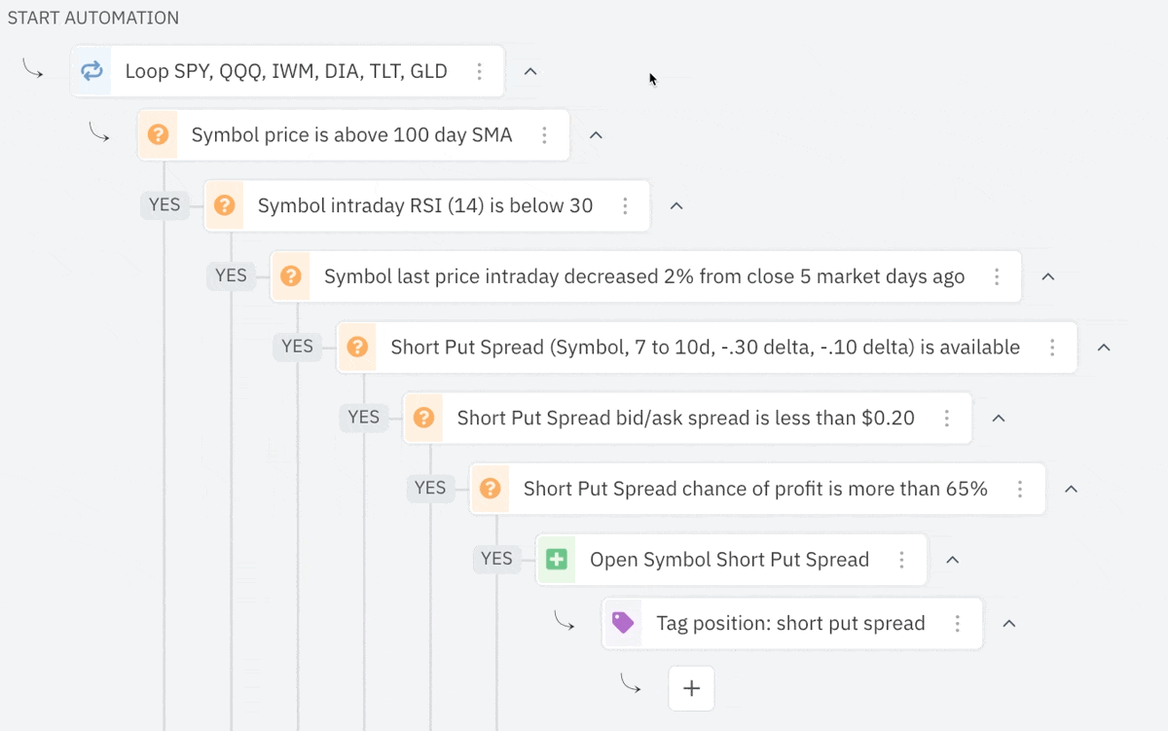
Task: Collapse the Loop SPY, QQQ node
Action: click(530, 71)
